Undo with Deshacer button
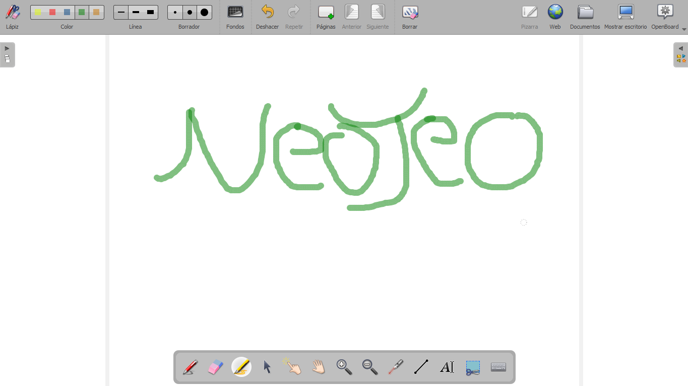This screenshot has height=386, width=688. click(x=267, y=16)
